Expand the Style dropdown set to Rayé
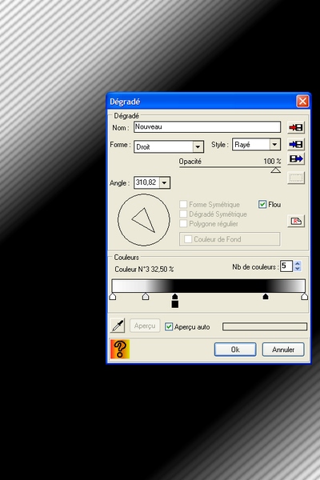This screenshot has width=320, height=480. click(x=274, y=144)
